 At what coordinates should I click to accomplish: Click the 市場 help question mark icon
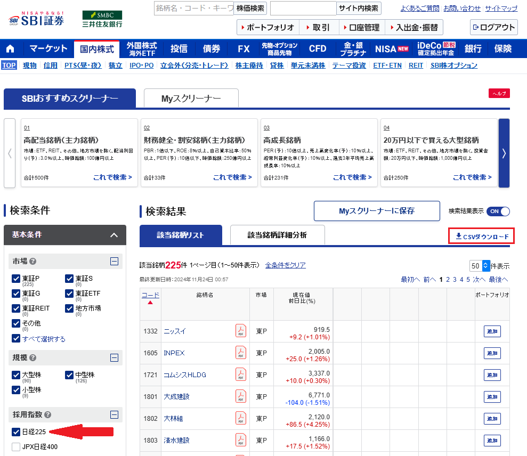[x=34, y=261]
